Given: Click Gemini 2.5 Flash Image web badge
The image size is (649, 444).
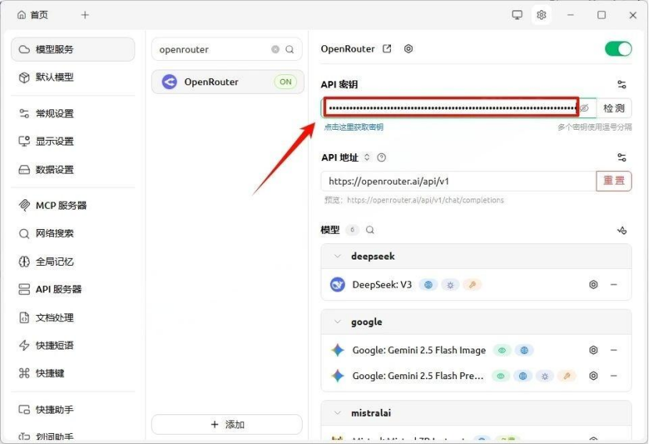Looking at the screenshot, I should click(525, 350).
